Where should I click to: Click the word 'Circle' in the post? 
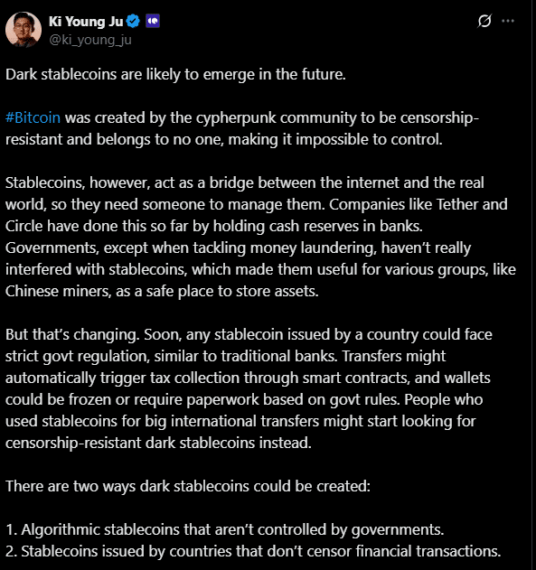tap(24, 226)
